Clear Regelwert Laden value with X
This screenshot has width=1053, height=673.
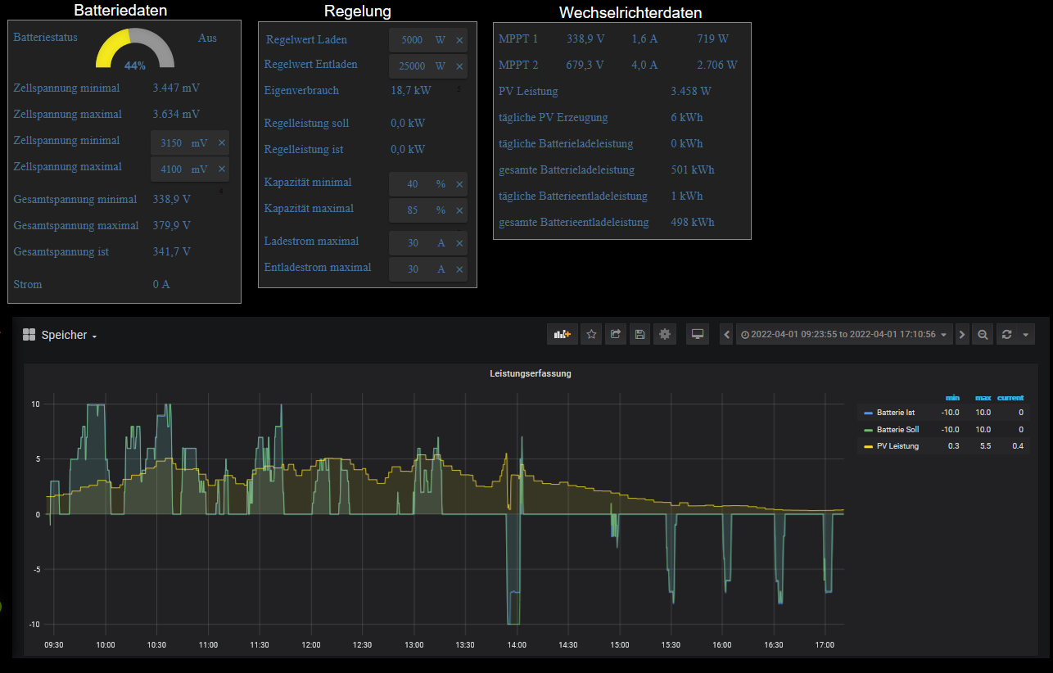click(x=459, y=40)
